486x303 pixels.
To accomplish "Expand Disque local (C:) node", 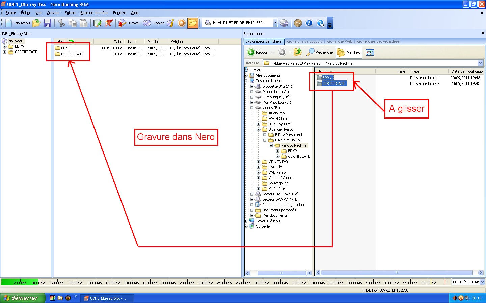I will (x=252, y=92).
